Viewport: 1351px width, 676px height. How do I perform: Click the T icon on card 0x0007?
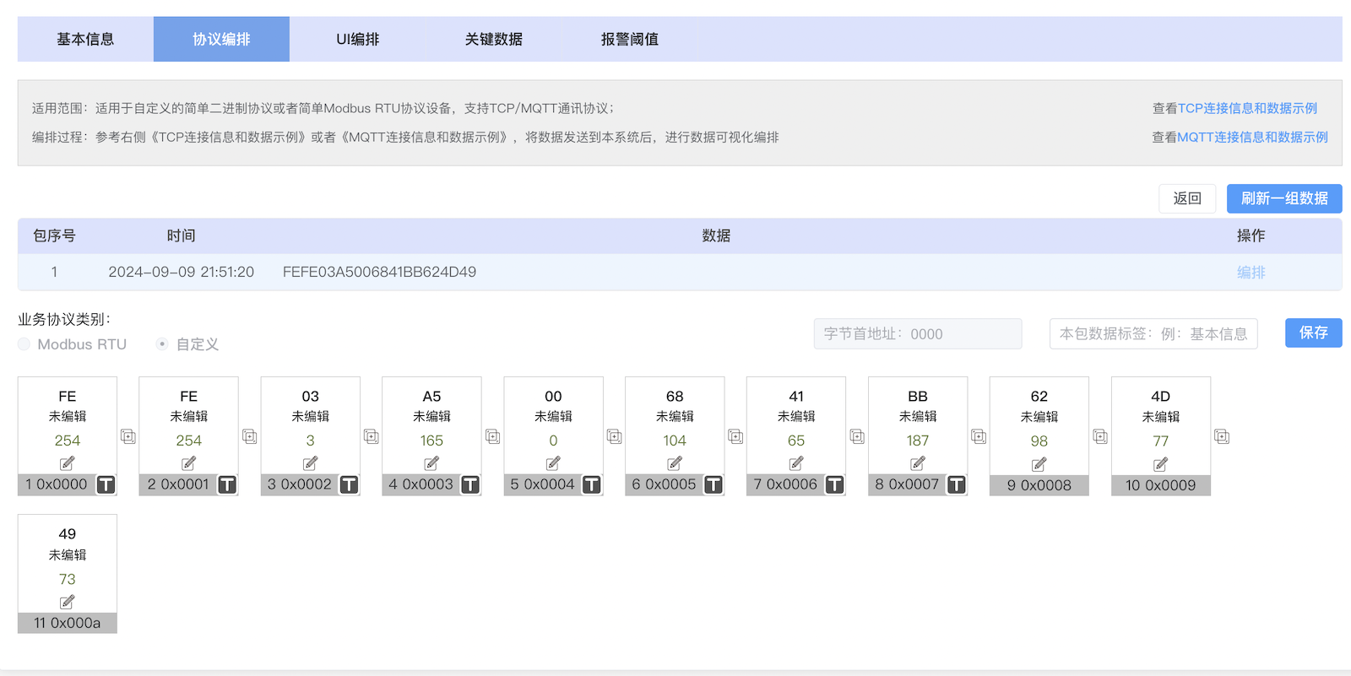pos(957,484)
